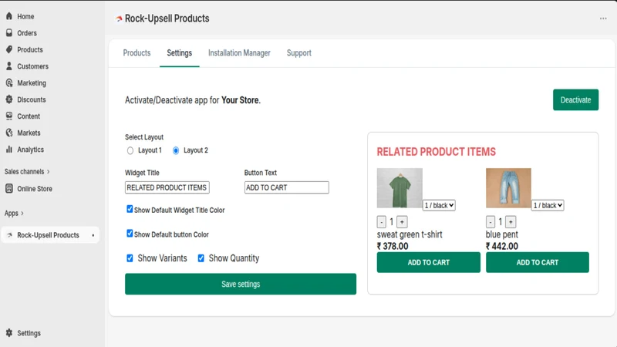Click the RELATED PRODUCT ITEMS preview heading

tap(436, 152)
